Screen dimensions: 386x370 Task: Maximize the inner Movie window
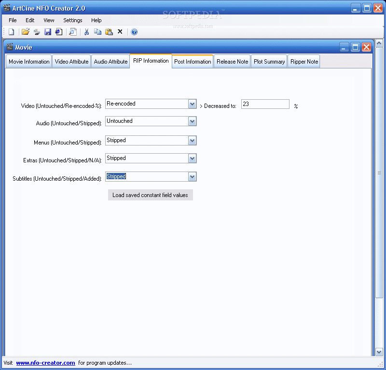coord(355,47)
